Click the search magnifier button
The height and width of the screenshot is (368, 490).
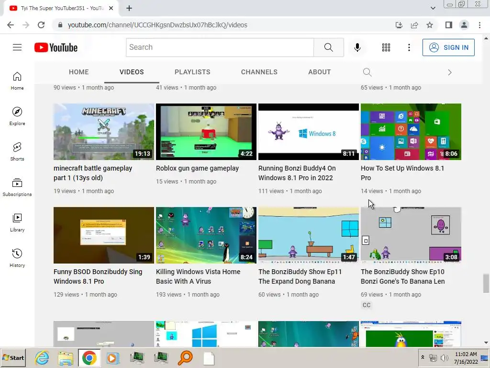pos(328,47)
